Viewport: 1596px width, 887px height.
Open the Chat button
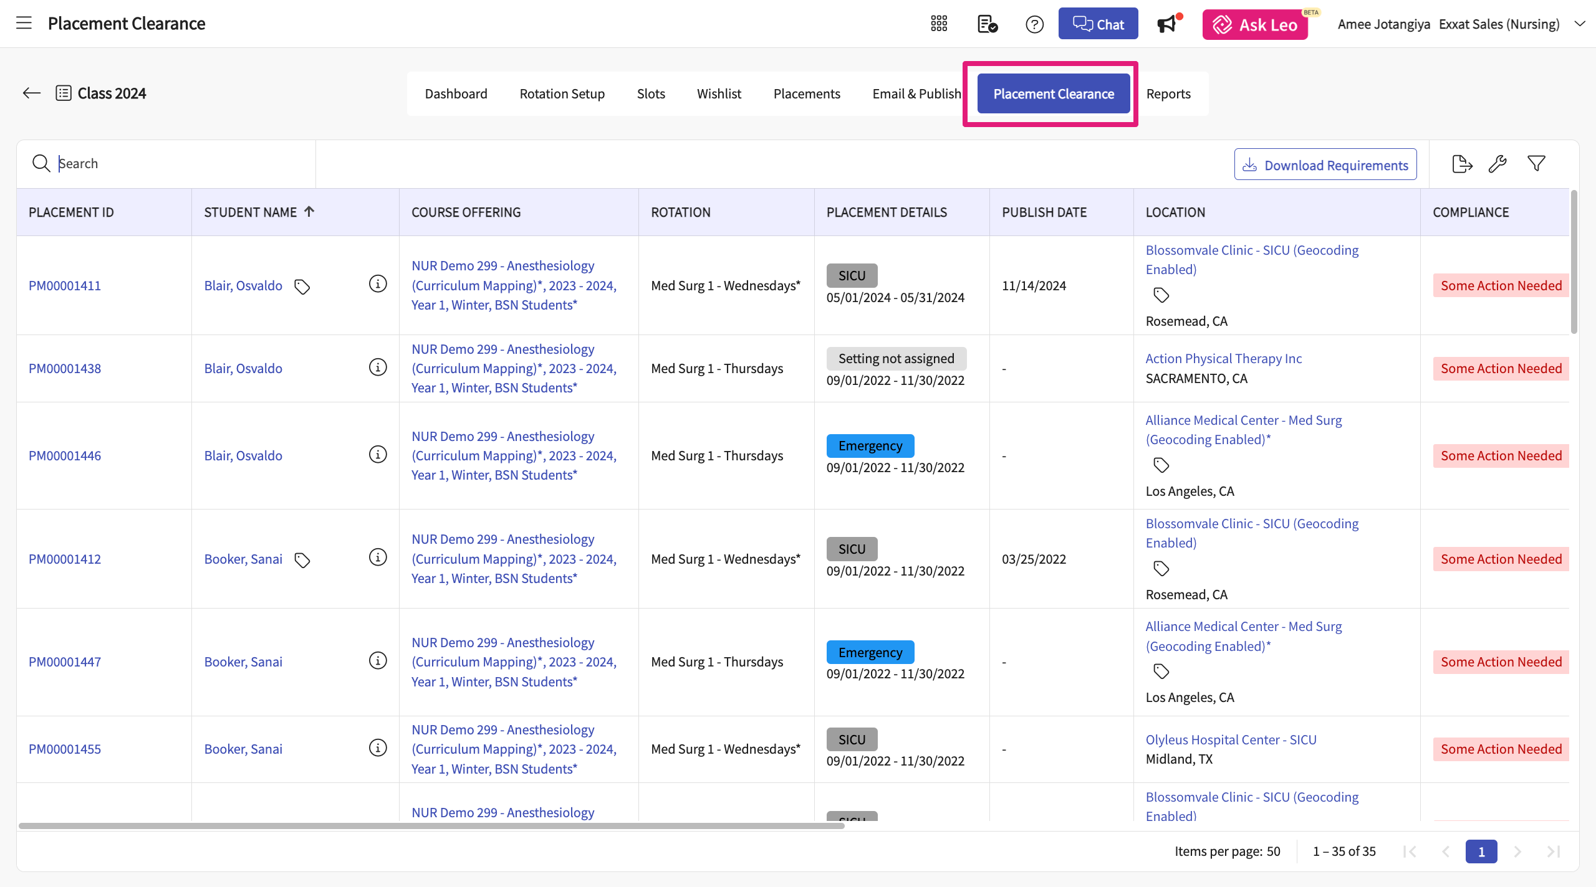tap(1098, 24)
